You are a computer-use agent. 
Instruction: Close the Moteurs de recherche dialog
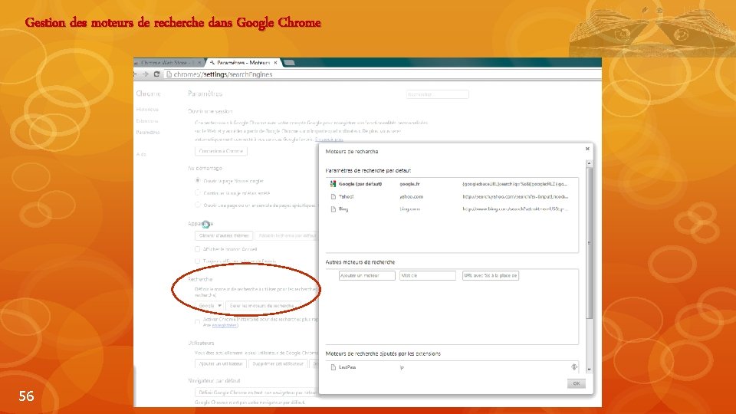[587, 149]
